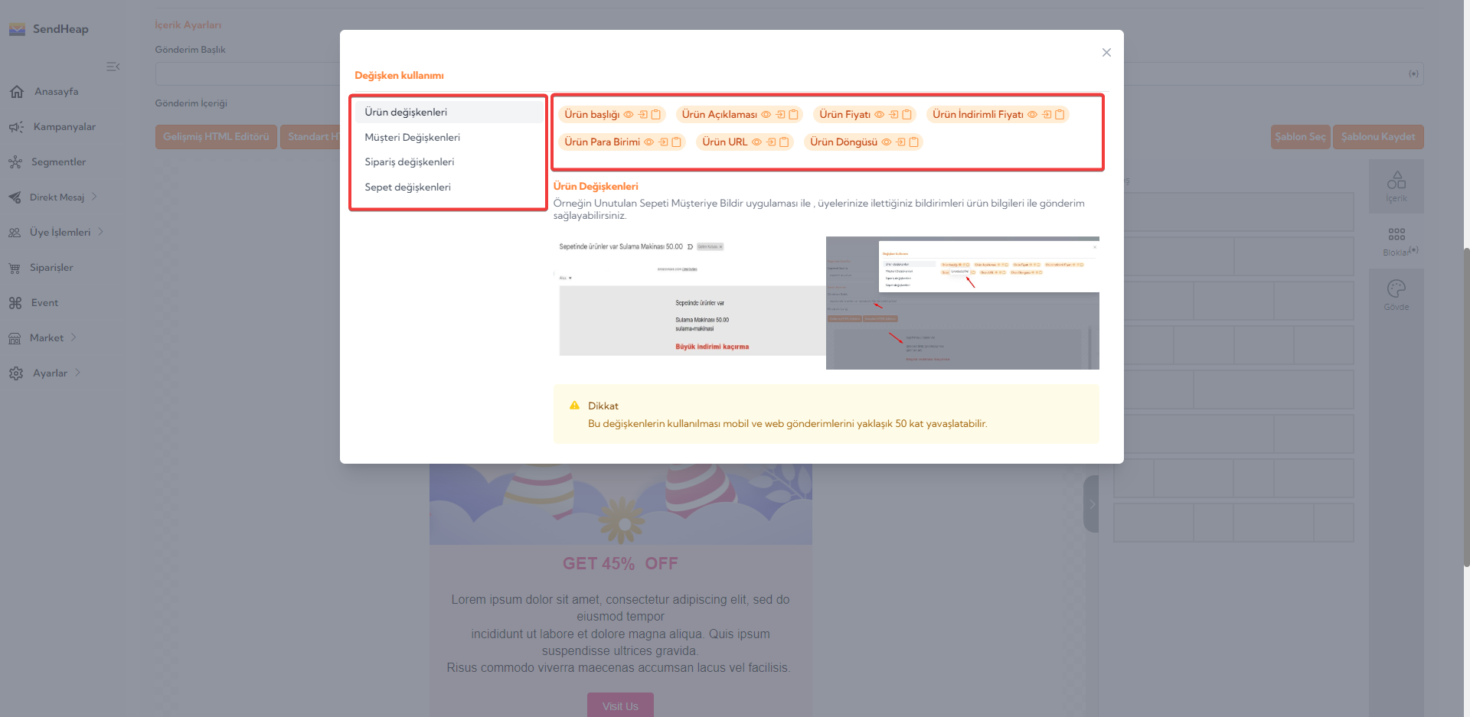This screenshot has height=717, width=1470.
Task: Click the Ayarlar gear icon
Action: 16,373
